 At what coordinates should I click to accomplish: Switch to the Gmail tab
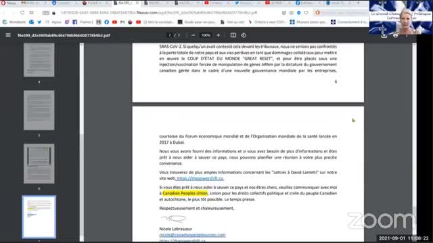tap(34, 3)
